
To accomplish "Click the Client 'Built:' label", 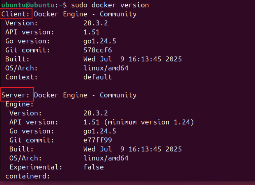I will [x=17, y=59].
